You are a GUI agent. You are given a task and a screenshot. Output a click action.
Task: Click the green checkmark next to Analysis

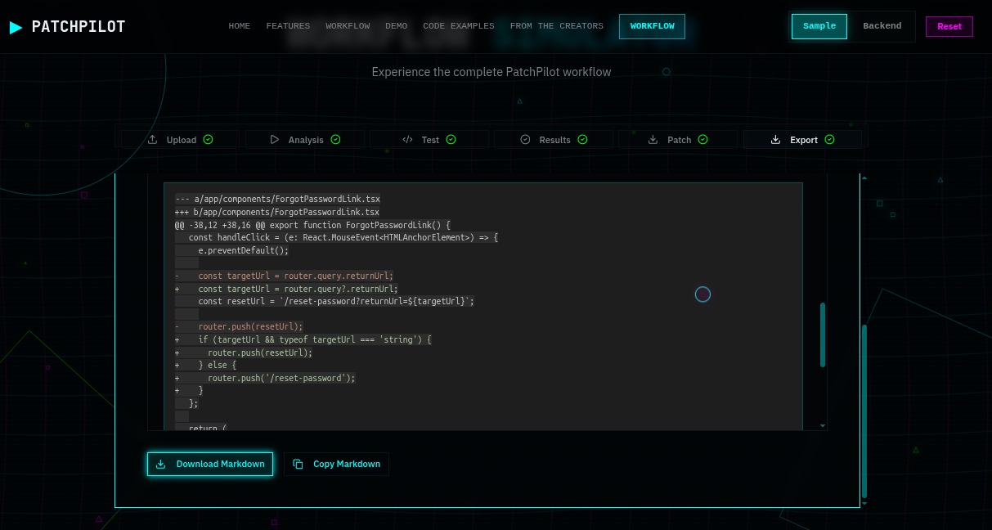pyautogui.click(x=335, y=140)
